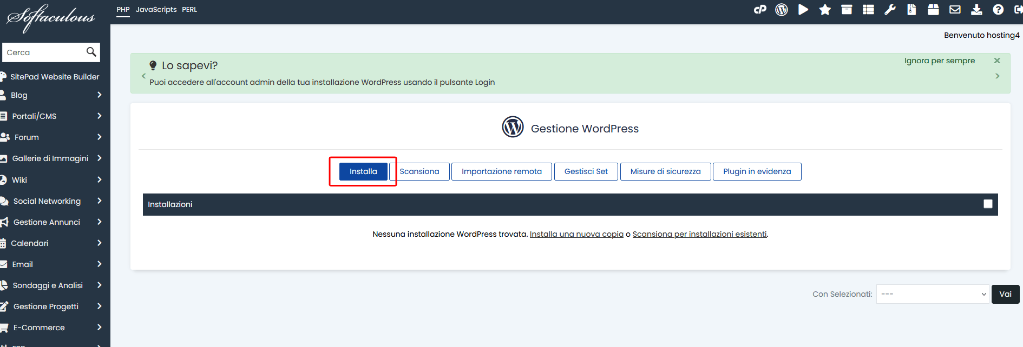Expand the Gestione Annunci chevron
Screen dimensions: 1023x347
pyautogui.click(x=99, y=222)
